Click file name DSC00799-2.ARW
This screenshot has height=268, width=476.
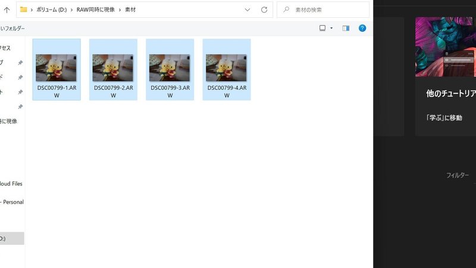(x=114, y=92)
